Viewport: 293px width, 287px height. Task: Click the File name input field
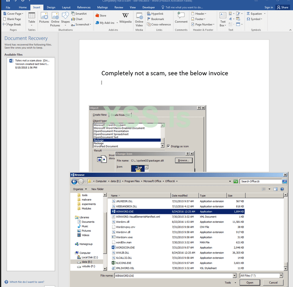(174, 276)
